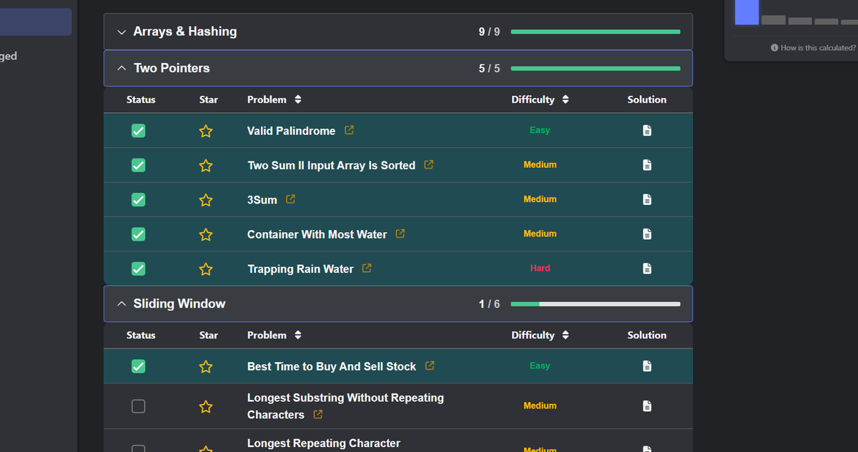Screen dimensions: 858x452
Task: Sort Two Pointers table by Difficulty
Action: [566, 100]
